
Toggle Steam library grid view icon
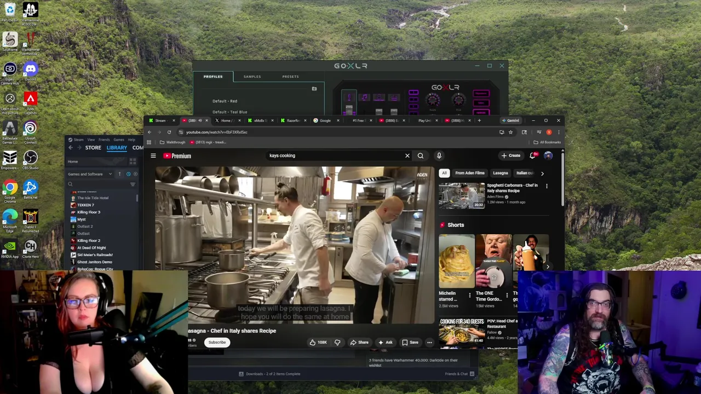tap(133, 161)
